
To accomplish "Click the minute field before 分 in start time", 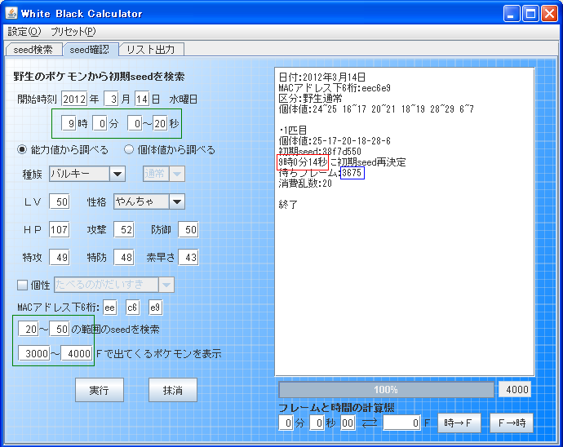I will pyautogui.click(x=100, y=123).
